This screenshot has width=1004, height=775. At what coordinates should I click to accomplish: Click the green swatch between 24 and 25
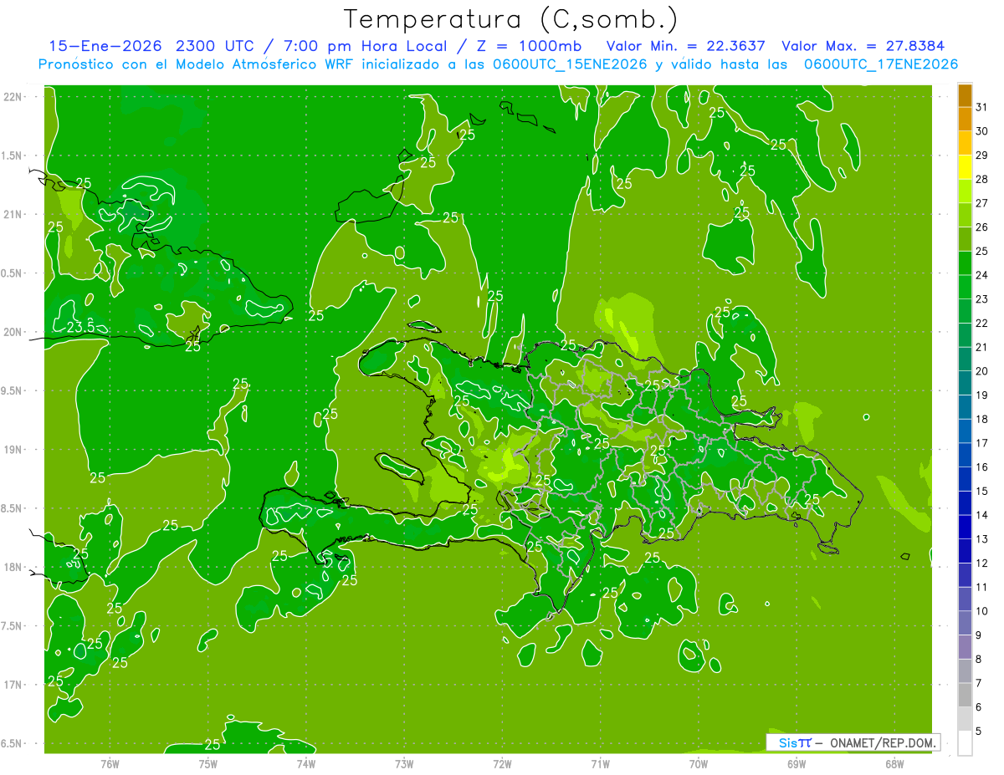point(965,263)
